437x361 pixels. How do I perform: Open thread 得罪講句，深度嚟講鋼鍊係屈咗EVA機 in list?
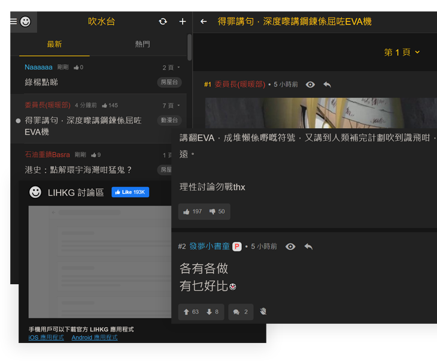pyautogui.click(x=83, y=126)
